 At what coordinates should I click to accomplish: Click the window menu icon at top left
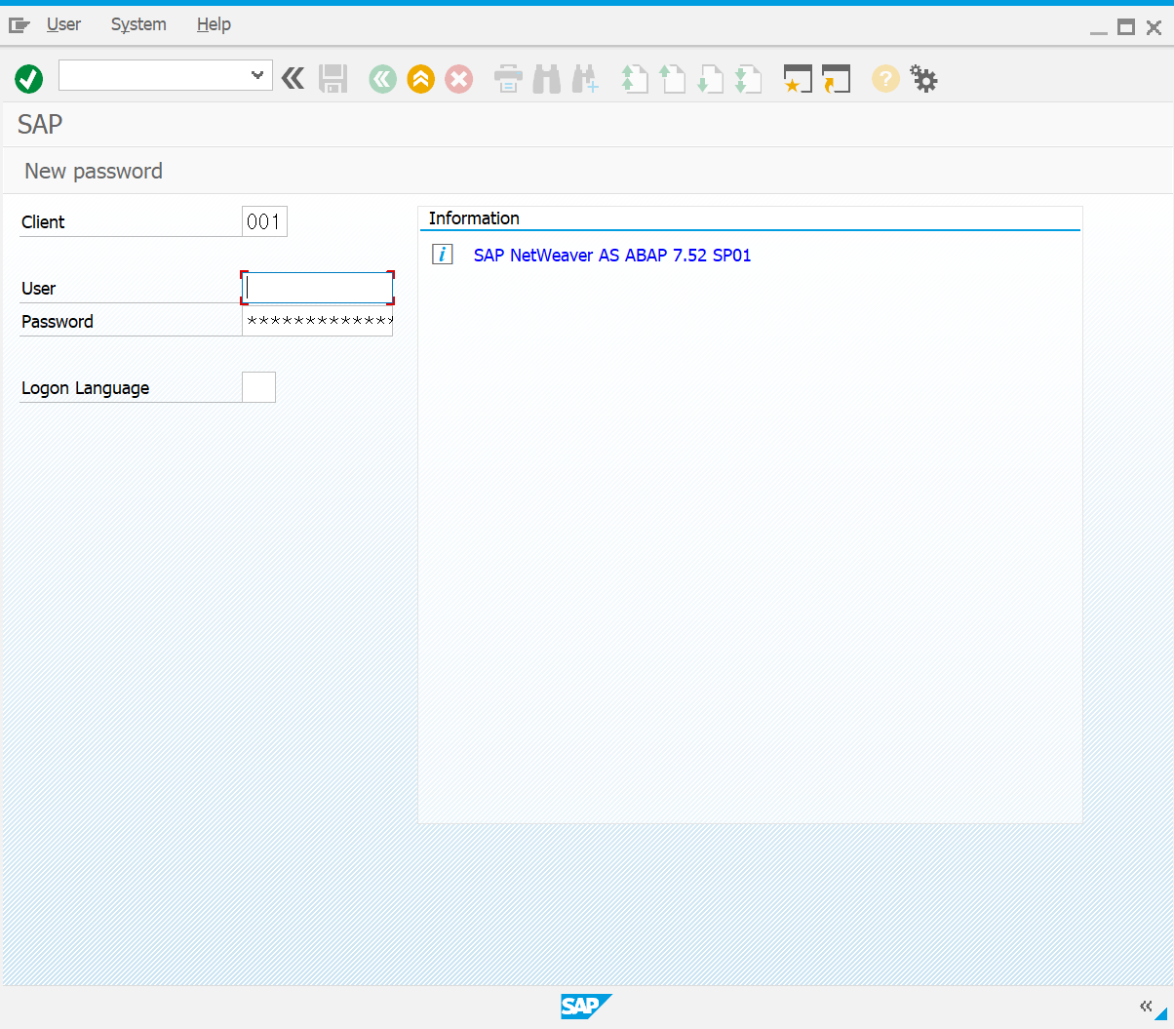(20, 25)
